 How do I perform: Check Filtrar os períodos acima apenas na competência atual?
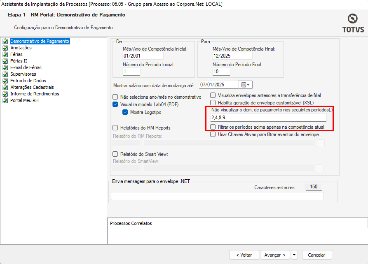pos(213,127)
